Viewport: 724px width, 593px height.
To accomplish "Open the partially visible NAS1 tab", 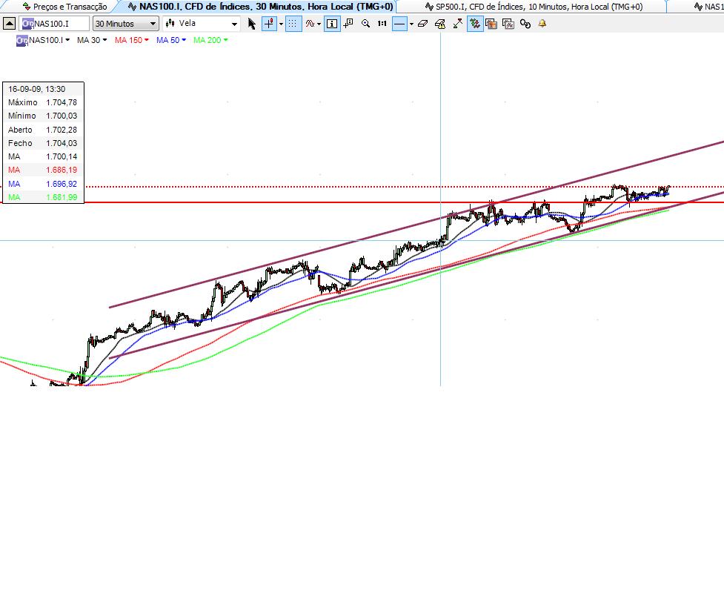I will tap(708, 7).
